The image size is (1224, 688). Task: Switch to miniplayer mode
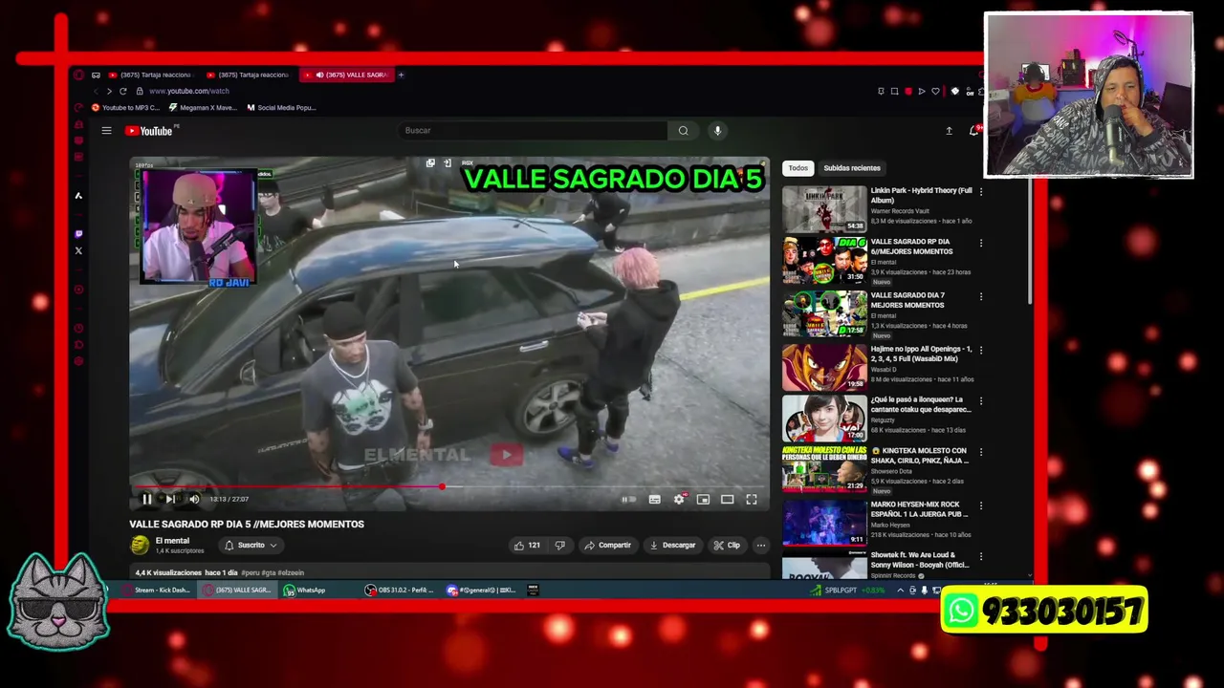703,499
